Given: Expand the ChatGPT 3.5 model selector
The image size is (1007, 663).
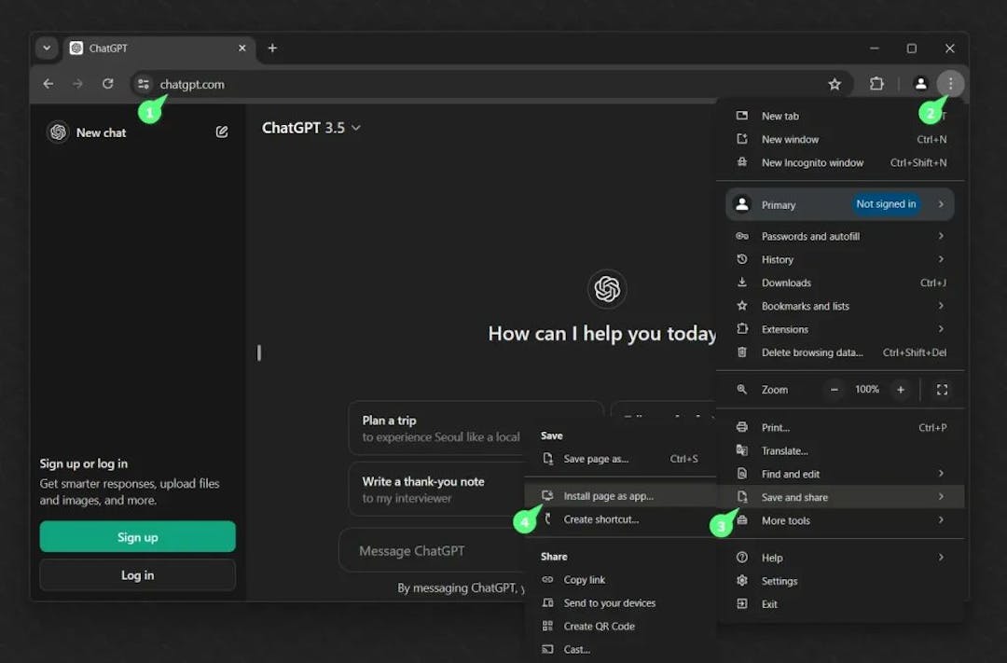Looking at the screenshot, I should 312,128.
